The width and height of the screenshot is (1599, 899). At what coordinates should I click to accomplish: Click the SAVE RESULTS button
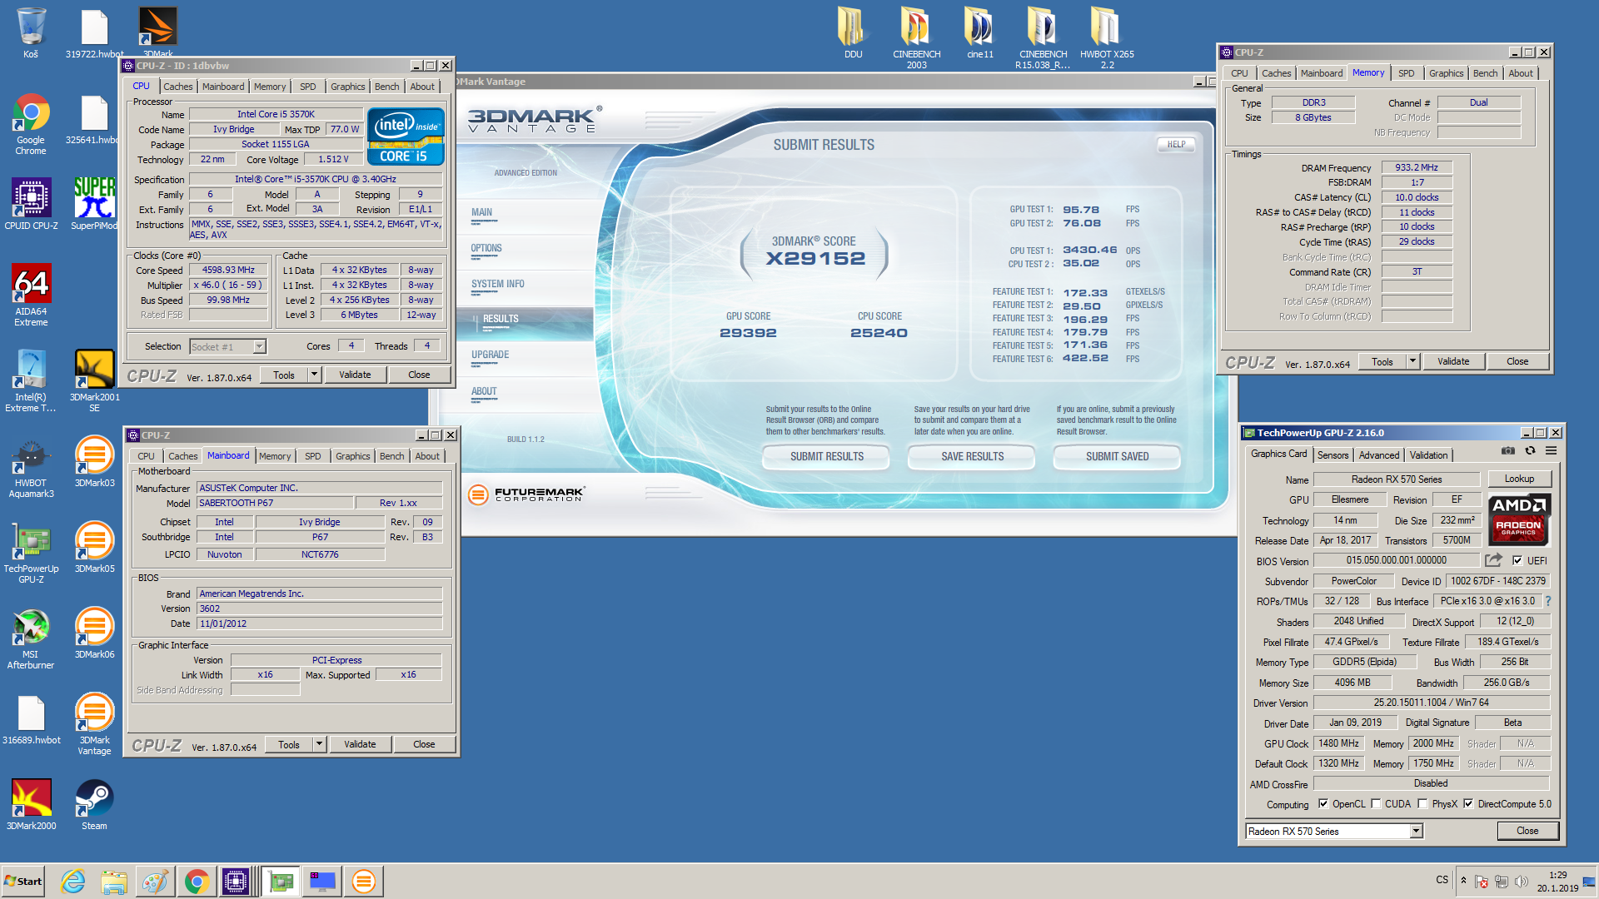point(972,456)
